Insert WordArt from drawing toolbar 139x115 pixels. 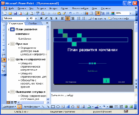click(x=68, y=107)
